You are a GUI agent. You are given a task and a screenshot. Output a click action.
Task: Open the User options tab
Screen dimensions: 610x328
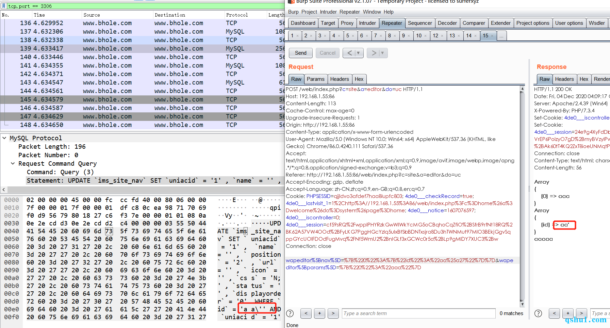pos(569,23)
